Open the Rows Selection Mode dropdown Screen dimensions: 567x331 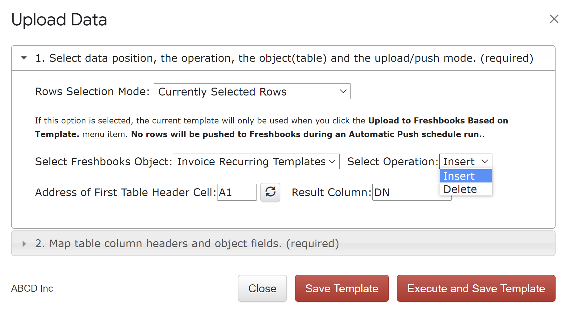(252, 91)
